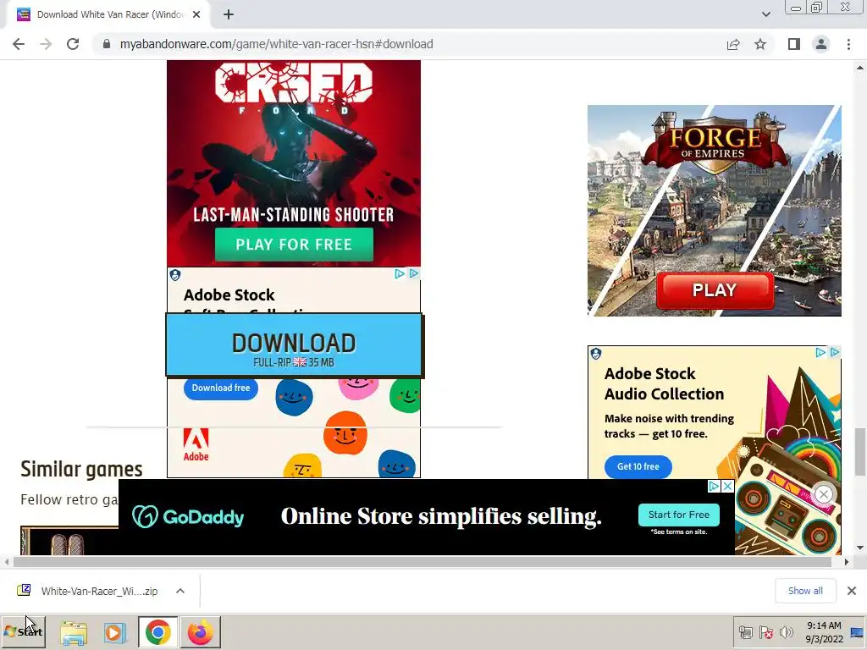Click the vertical scrollbar thumb
The height and width of the screenshot is (650, 867).
[860, 452]
